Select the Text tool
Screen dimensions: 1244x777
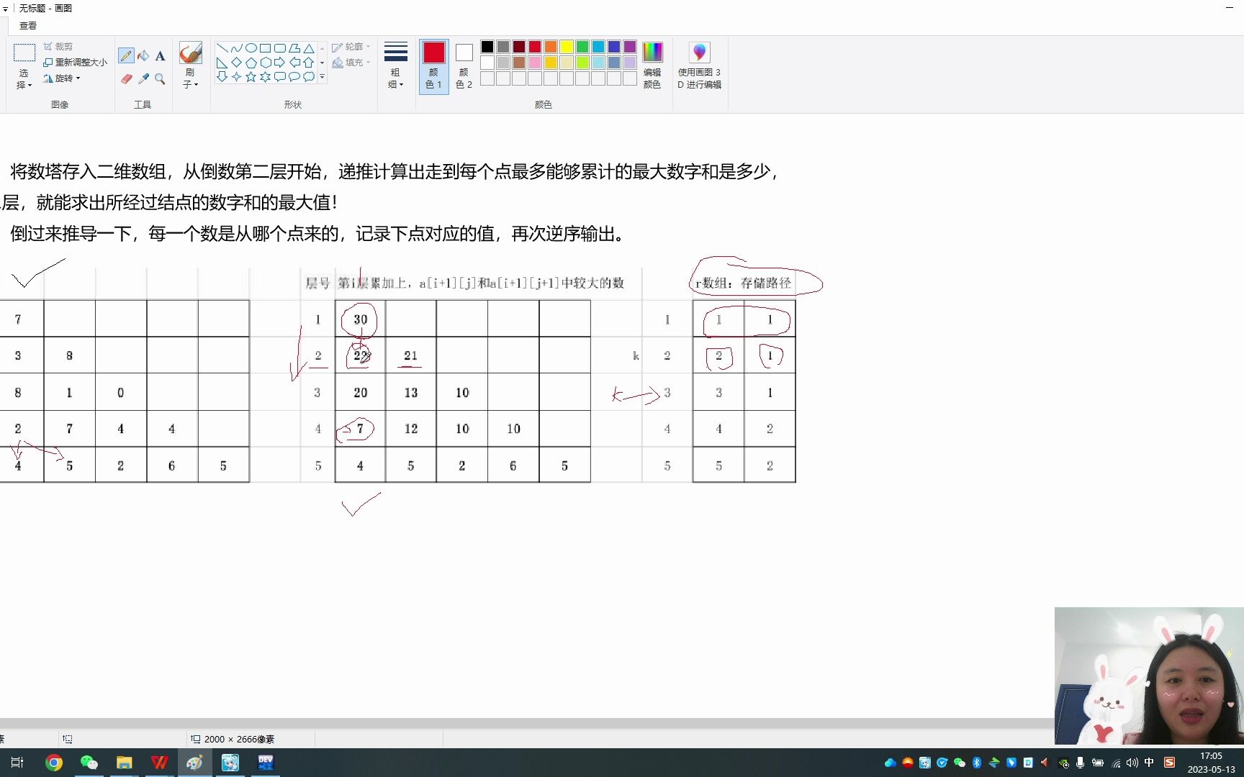(x=160, y=55)
